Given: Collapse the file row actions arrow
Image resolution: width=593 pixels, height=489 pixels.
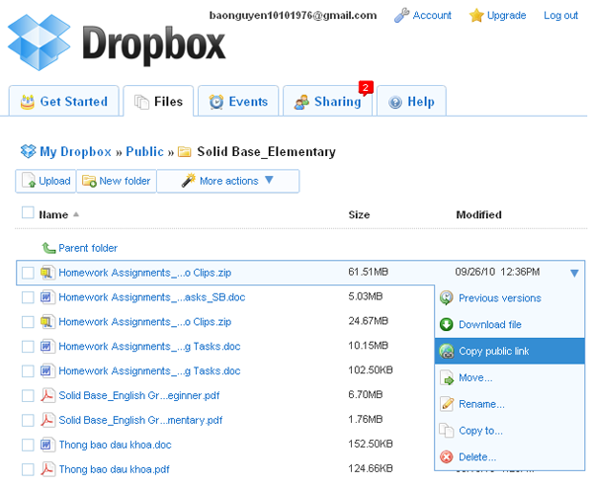Looking at the screenshot, I should (x=574, y=273).
